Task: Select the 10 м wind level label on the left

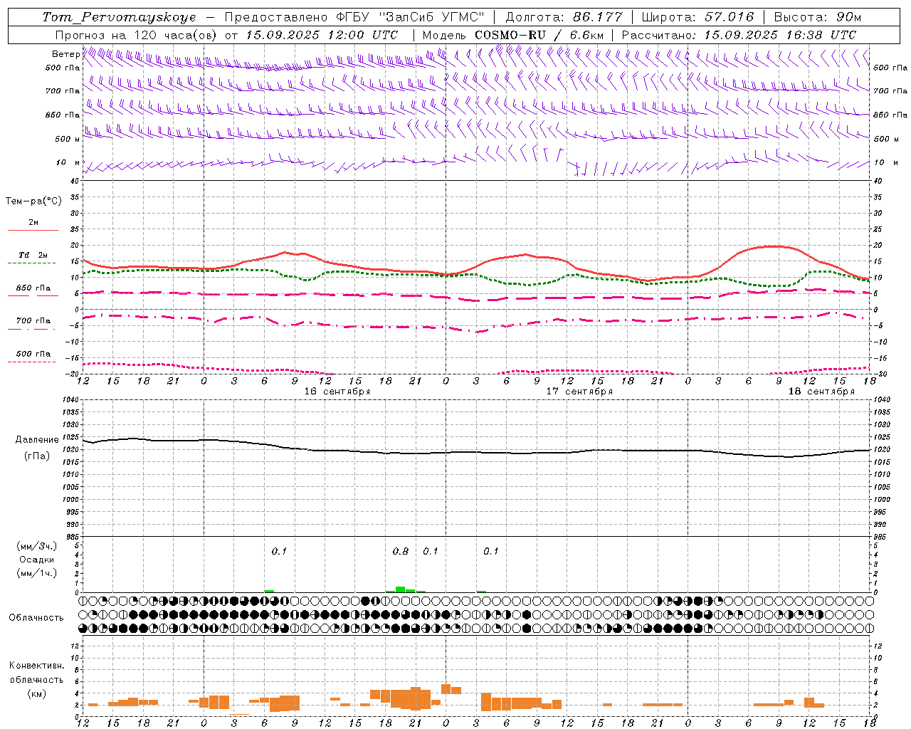Action: click(68, 162)
